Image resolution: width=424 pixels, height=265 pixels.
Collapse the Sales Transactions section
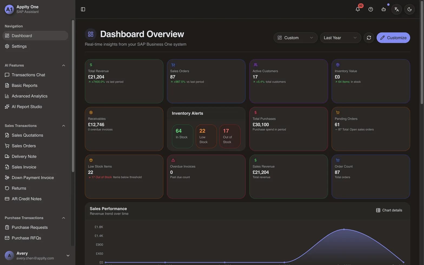click(x=64, y=126)
